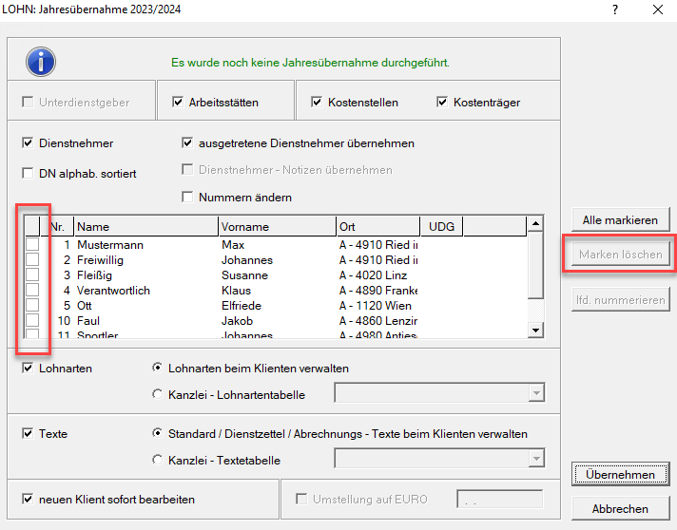Cancel the dialog with Abbrechen

[620, 509]
